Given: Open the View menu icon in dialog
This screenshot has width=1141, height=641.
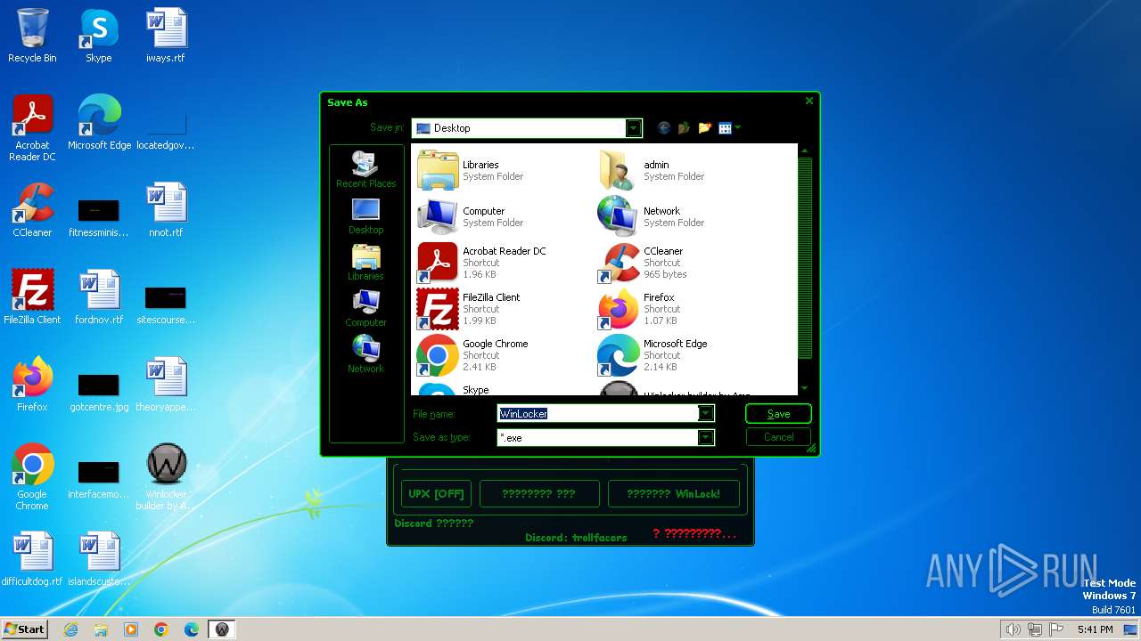Looking at the screenshot, I should coord(729,128).
